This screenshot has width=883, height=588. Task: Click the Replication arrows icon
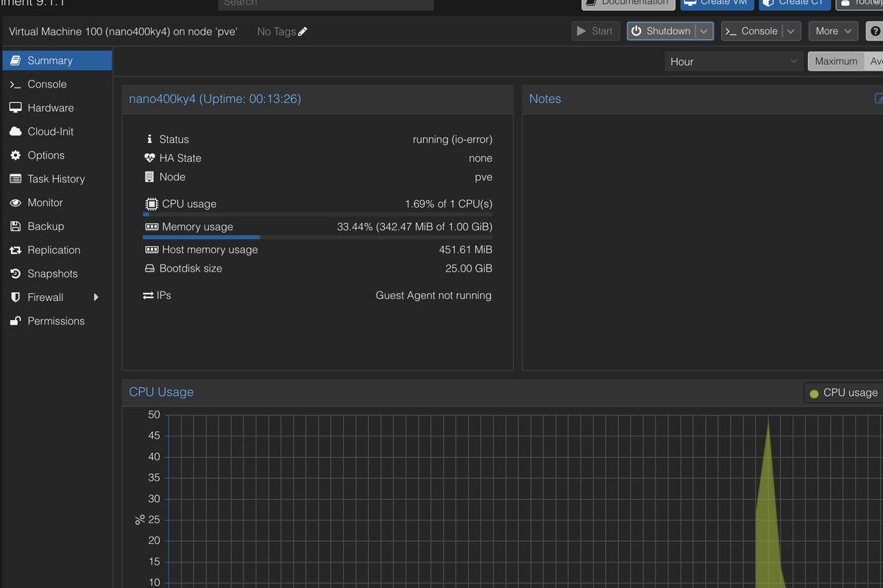15,250
